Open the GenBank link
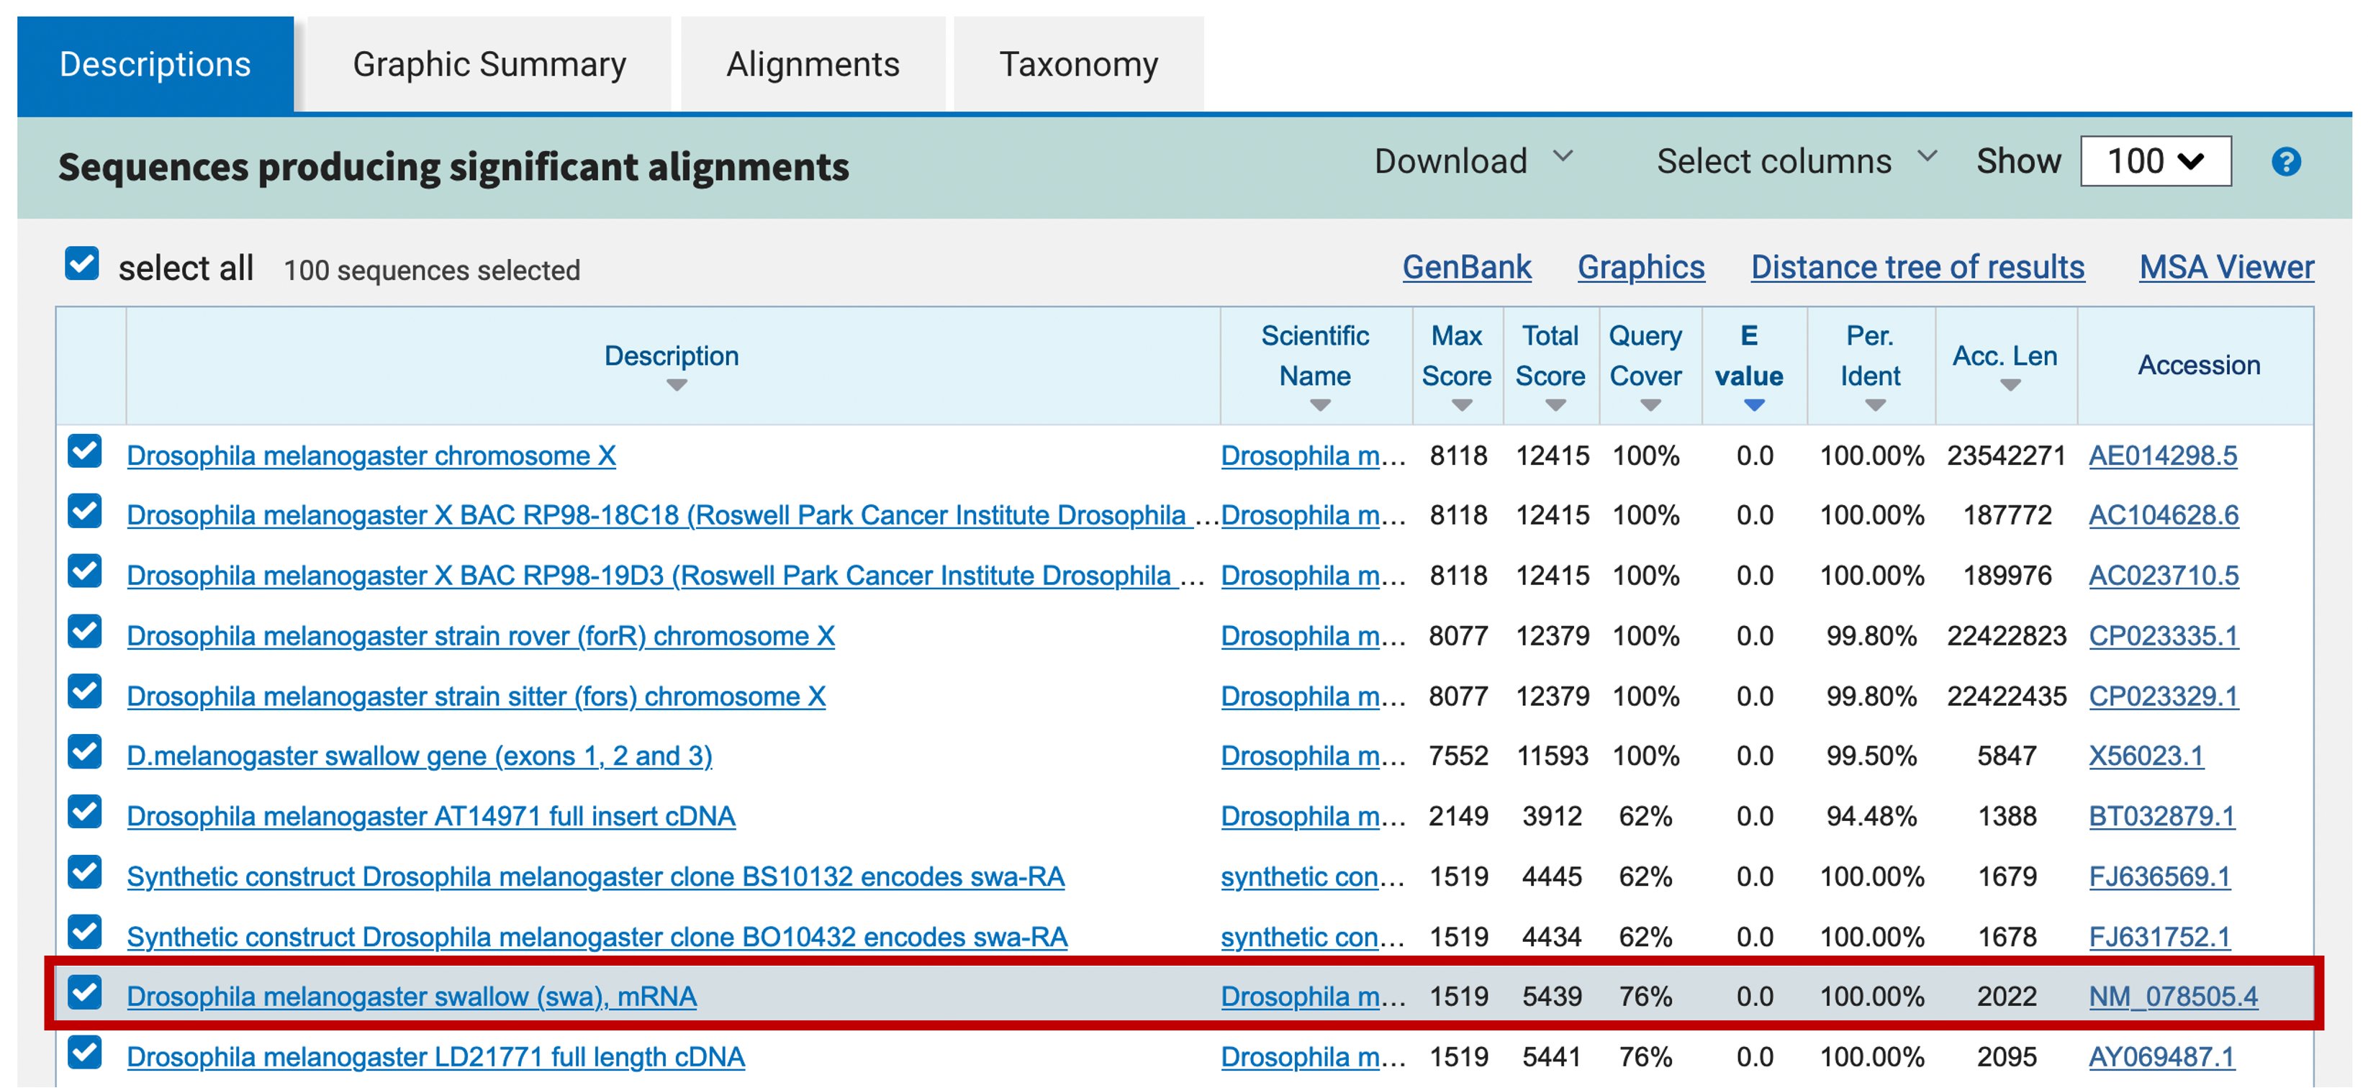The height and width of the screenshot is (1088, 2368). click(x=1466, y=268)
